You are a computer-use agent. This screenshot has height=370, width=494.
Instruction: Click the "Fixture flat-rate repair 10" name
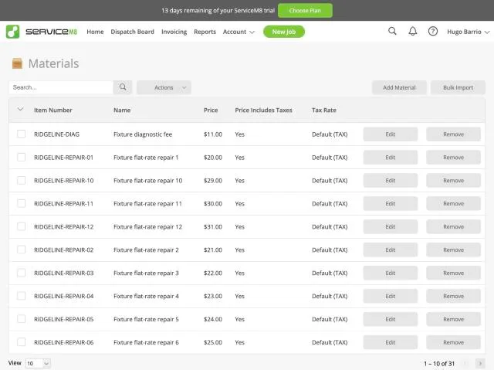point(147,180)
